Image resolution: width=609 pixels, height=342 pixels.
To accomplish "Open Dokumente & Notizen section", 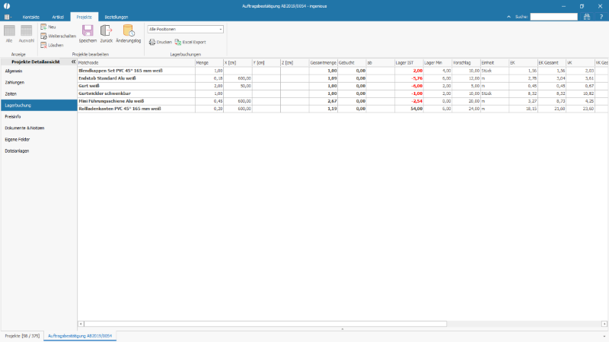I will click(x=39, y=128).
